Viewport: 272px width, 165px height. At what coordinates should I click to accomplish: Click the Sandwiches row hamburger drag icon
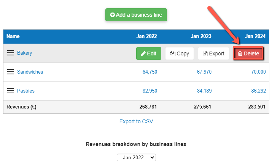tap(11, 72)
